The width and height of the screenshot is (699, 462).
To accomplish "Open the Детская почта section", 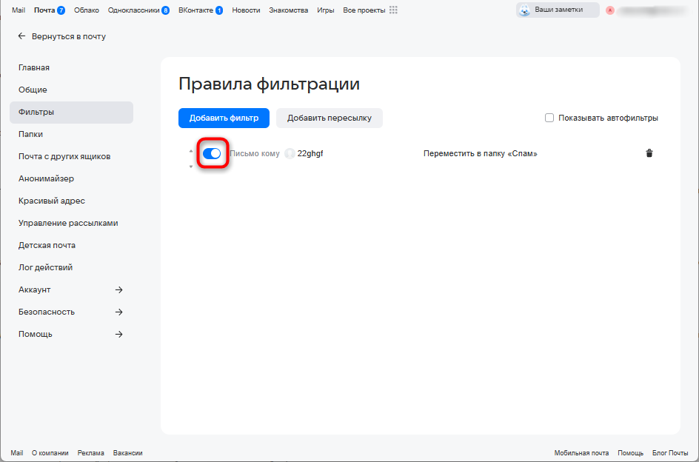I will (71, 245).
